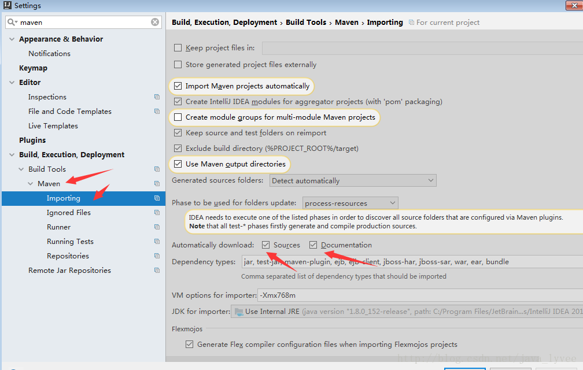Click project-level icon beside Running Tests
This screenshot has width=583, height=370.
click(x=157, y=242)
